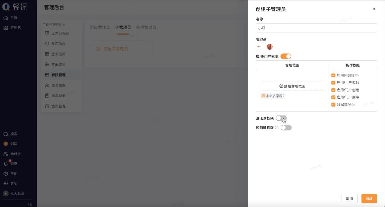Switch to the 系统管理员 tab

[100, 27]
